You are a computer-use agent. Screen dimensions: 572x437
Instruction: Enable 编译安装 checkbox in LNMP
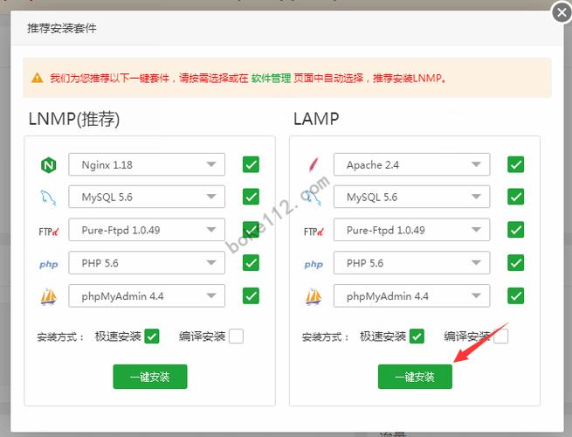coord(236,336)
